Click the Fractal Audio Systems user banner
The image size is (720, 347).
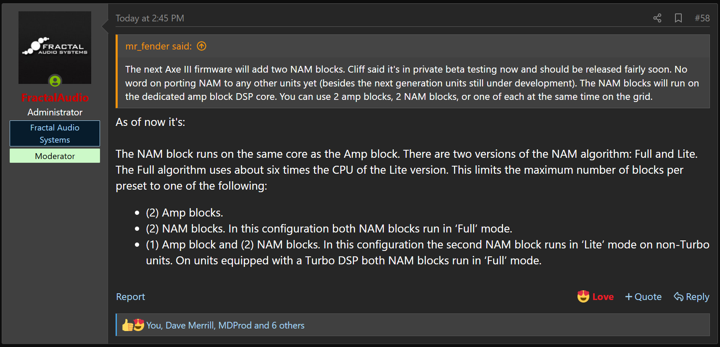coord(55,133)
